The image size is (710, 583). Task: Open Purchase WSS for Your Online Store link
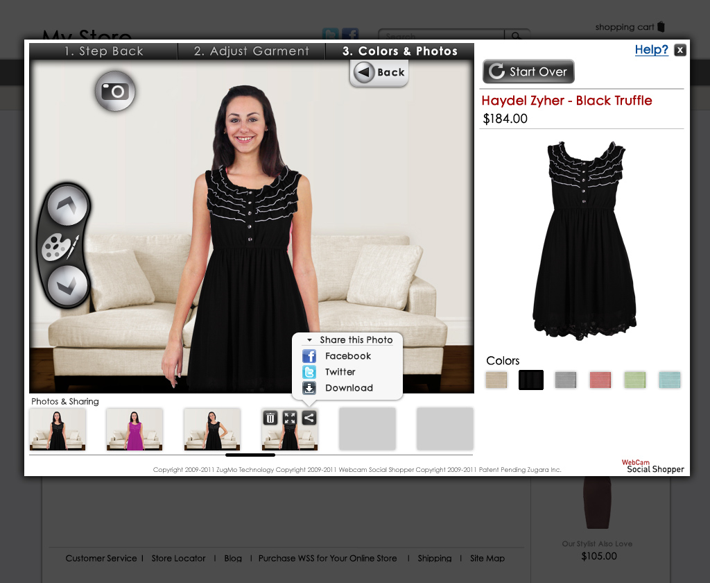[327, 558]
